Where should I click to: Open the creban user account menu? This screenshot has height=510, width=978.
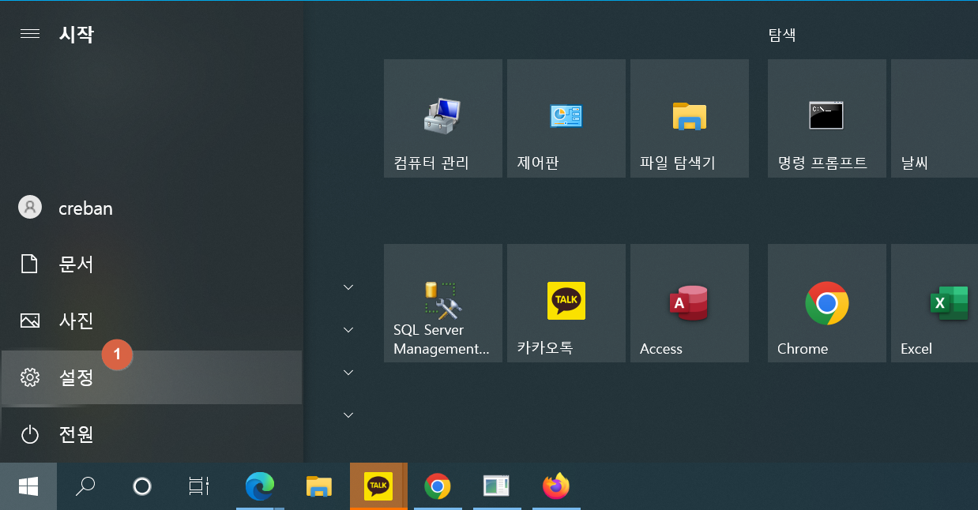point(152,208)
